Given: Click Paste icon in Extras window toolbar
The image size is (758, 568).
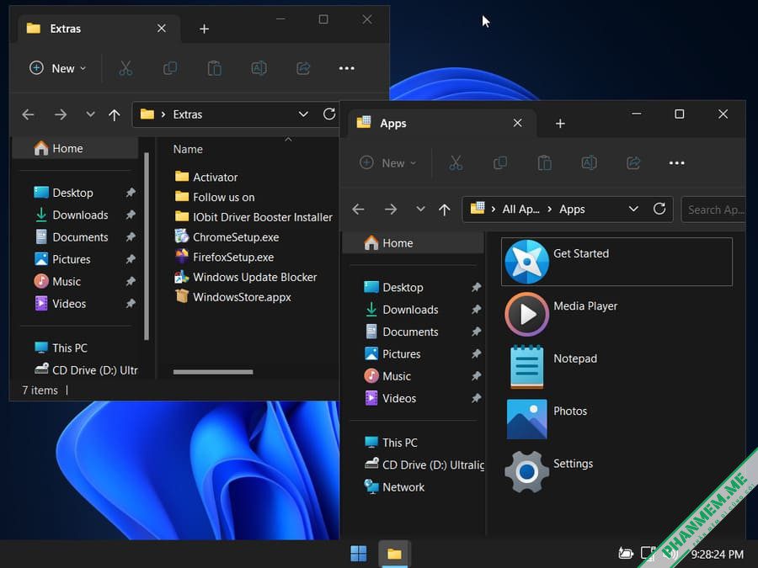Looking at the screenshot, I should (214, 69).
